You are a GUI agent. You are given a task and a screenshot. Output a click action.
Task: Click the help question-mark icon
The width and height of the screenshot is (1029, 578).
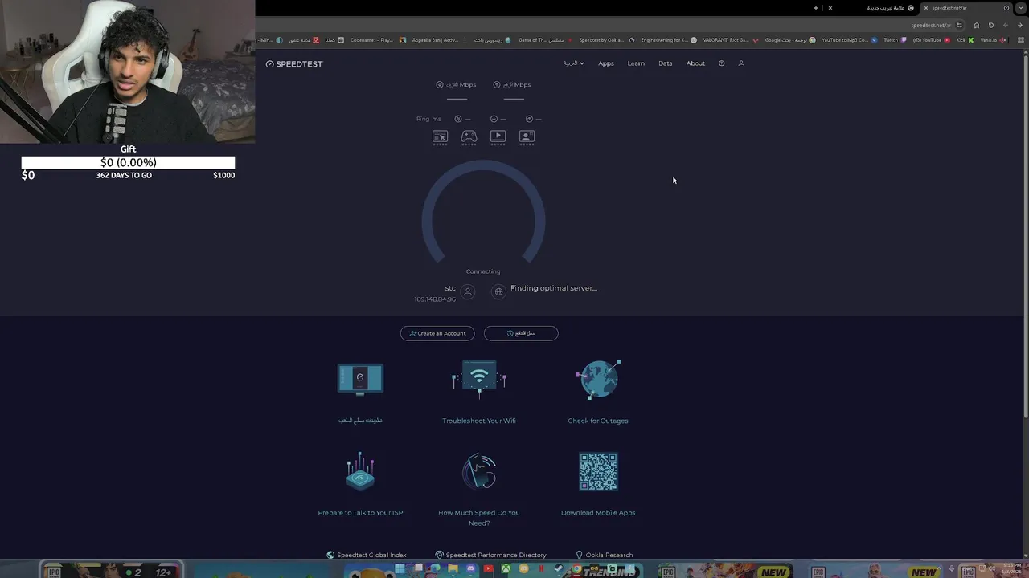[x=721, y=63]
